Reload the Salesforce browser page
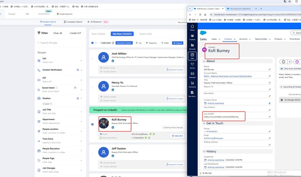Screen dimensions: 301x177 pyautogui.click(x=200, y=14)
